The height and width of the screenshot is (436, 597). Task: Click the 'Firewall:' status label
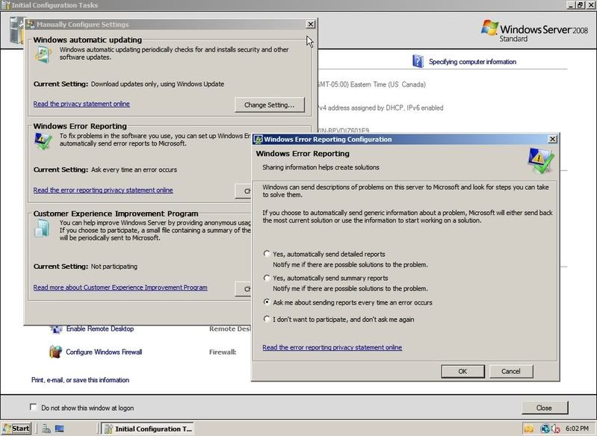(223, 352)
